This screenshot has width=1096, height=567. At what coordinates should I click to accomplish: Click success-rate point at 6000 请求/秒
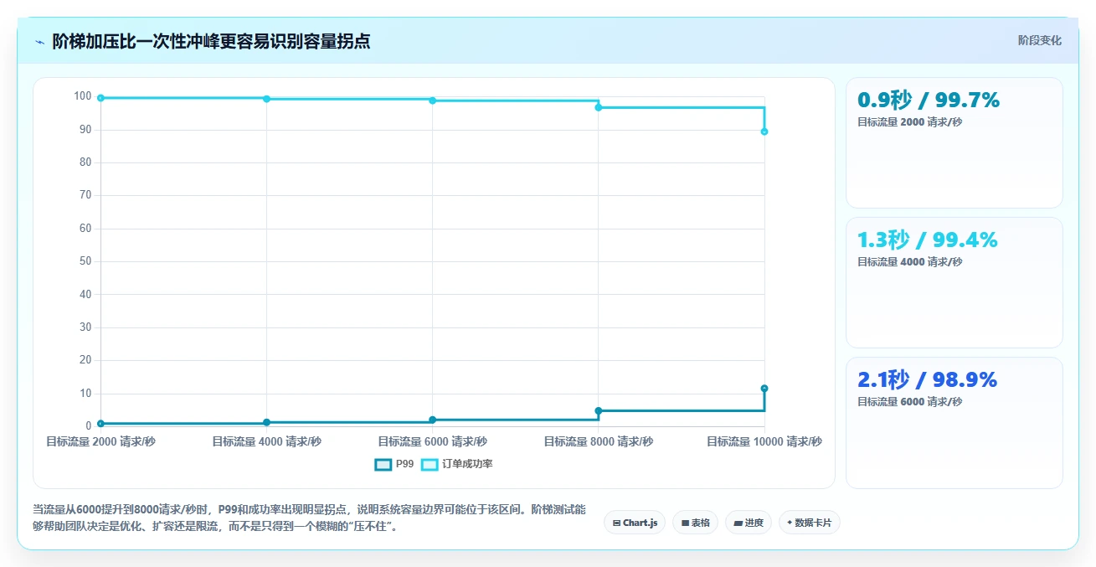[x=432, y=101]
